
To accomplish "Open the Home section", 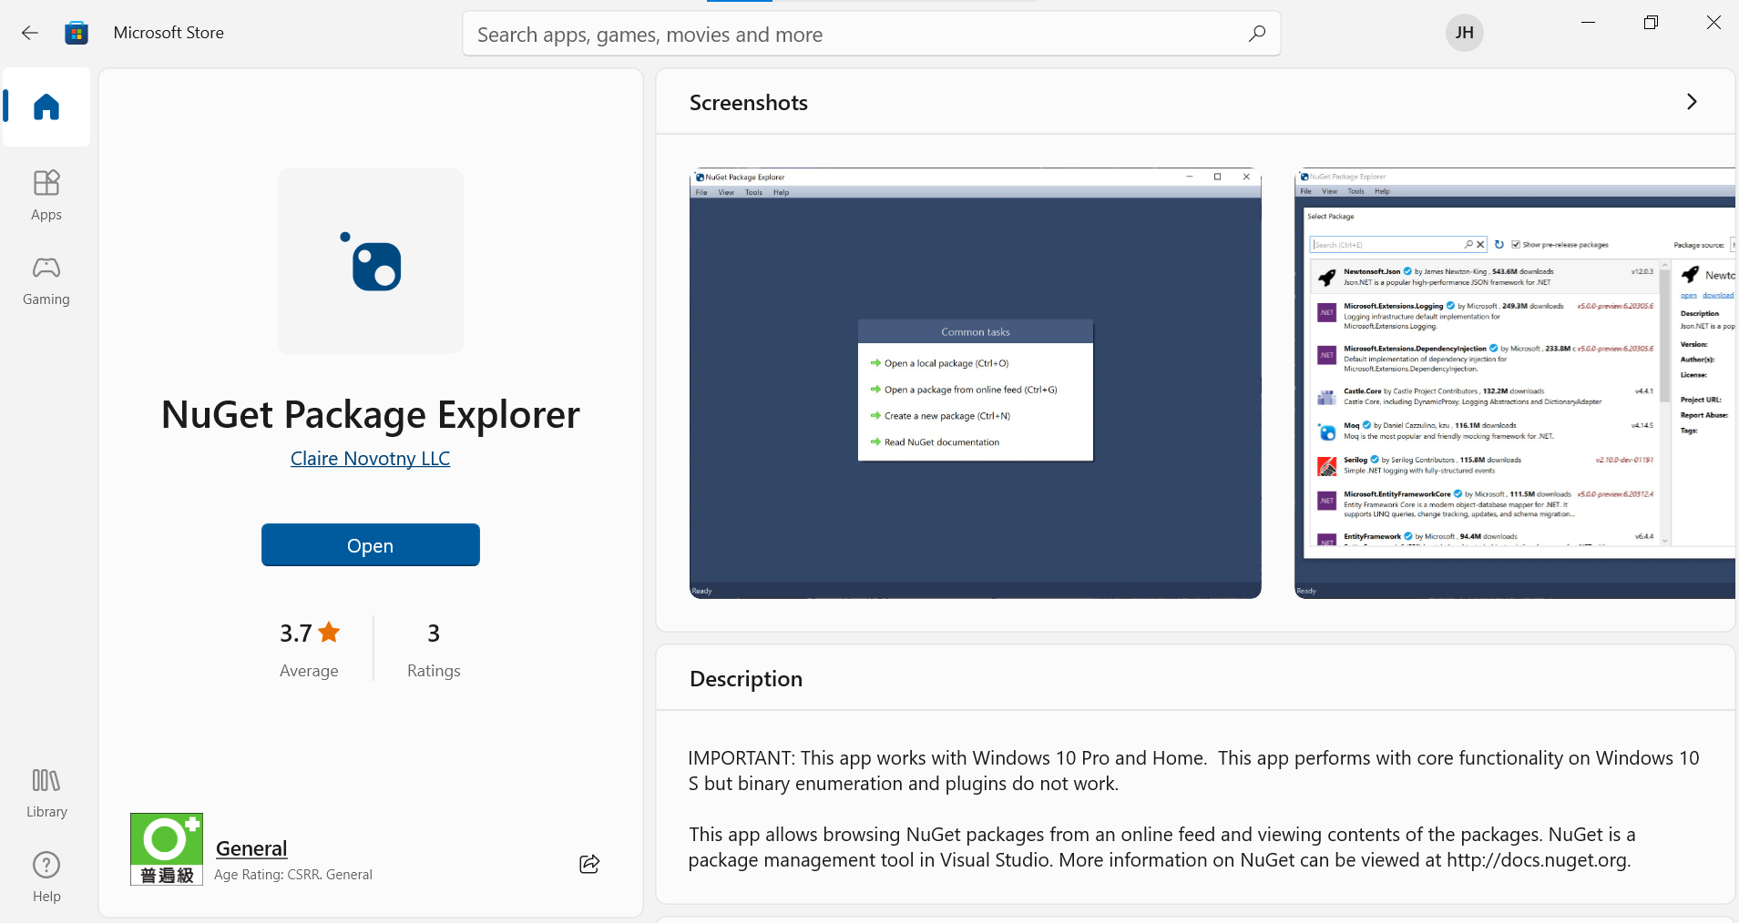I will tap(46, 106).
